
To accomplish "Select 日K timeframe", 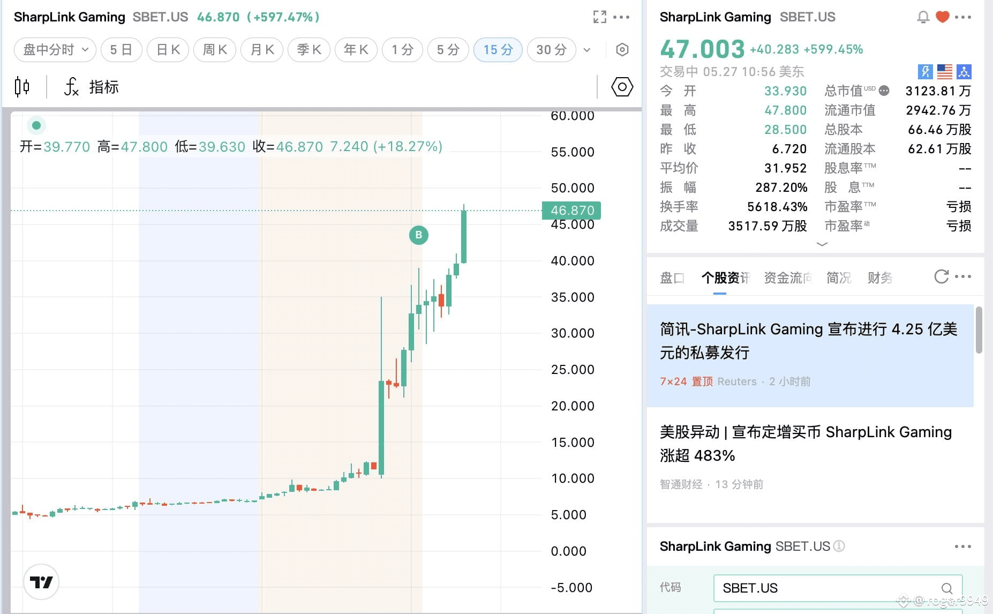I will click(x=168, y=50).
